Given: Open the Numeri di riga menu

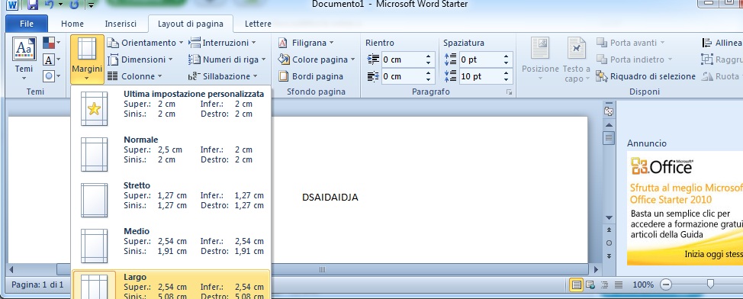Looking at the screenshot, I should click(x=227, y=59).
